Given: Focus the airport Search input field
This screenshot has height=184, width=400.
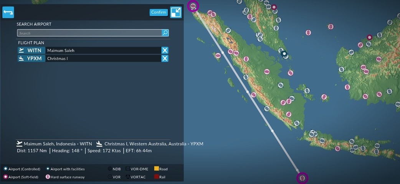Looking at the screenshot, I should [x=89, y=33].
